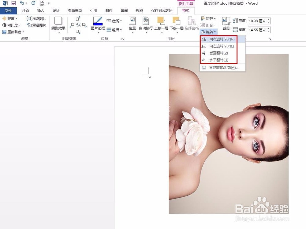306x229 pixels.
Task: Switch to the 插入 tab
Action: [41, 10]
